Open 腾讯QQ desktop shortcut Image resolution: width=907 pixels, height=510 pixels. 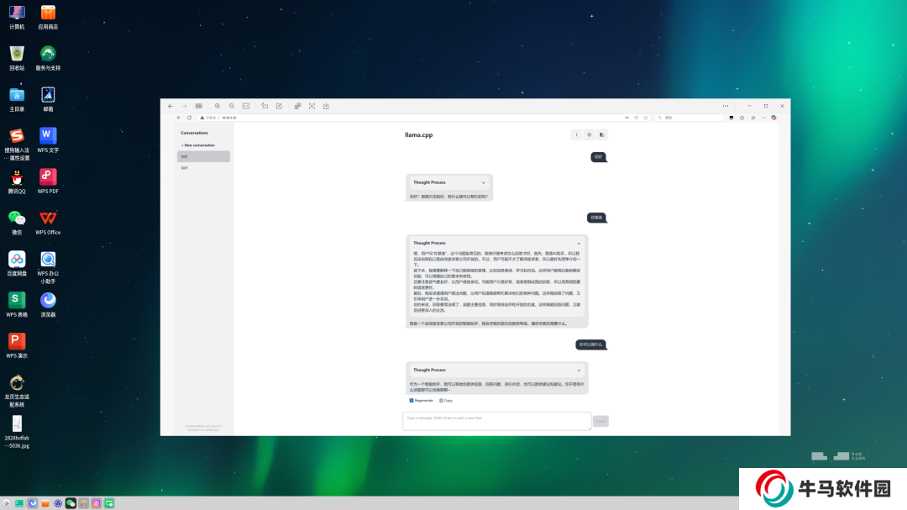pyautogui.click(x=17, y=177)
